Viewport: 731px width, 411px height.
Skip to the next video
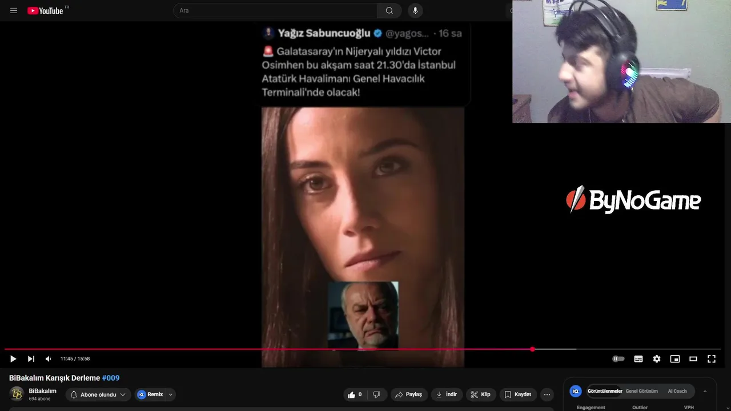31,358
